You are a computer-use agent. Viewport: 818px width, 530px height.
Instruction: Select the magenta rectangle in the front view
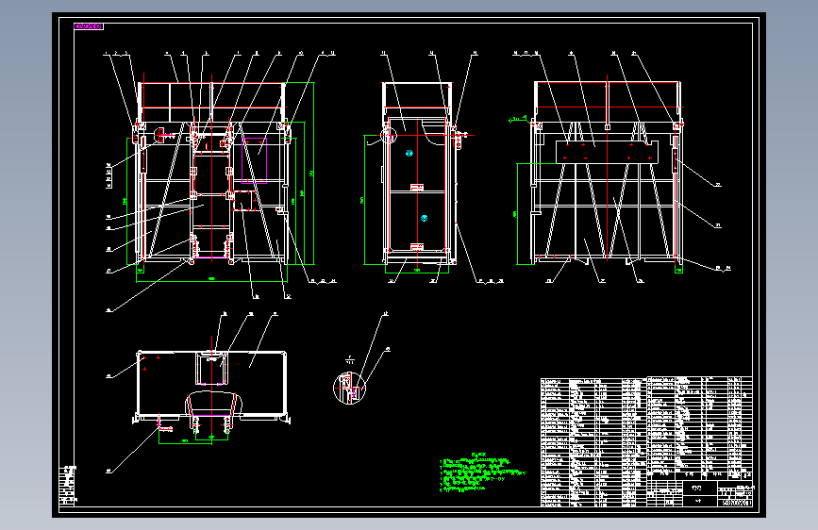[x=255, y=160]
